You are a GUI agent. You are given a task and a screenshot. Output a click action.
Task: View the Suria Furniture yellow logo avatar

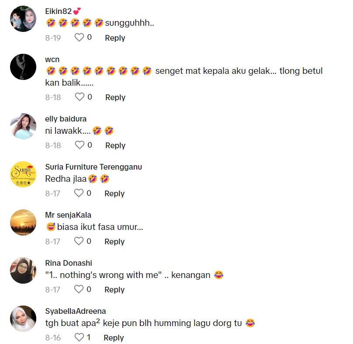(x=23, y=174)
